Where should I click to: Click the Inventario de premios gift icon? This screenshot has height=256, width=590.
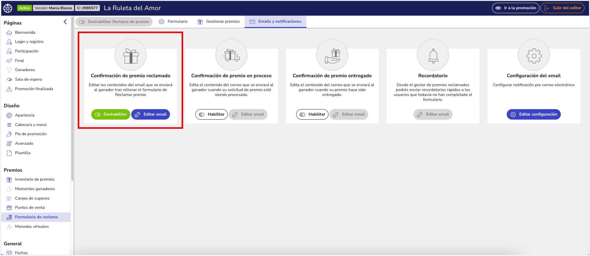coord(9,179)
